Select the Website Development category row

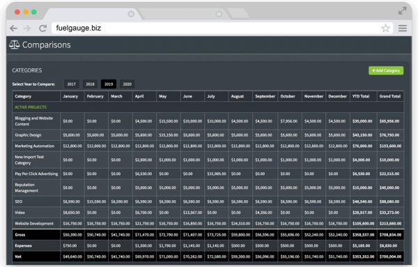pyautogui.click(x=208, y=224)
